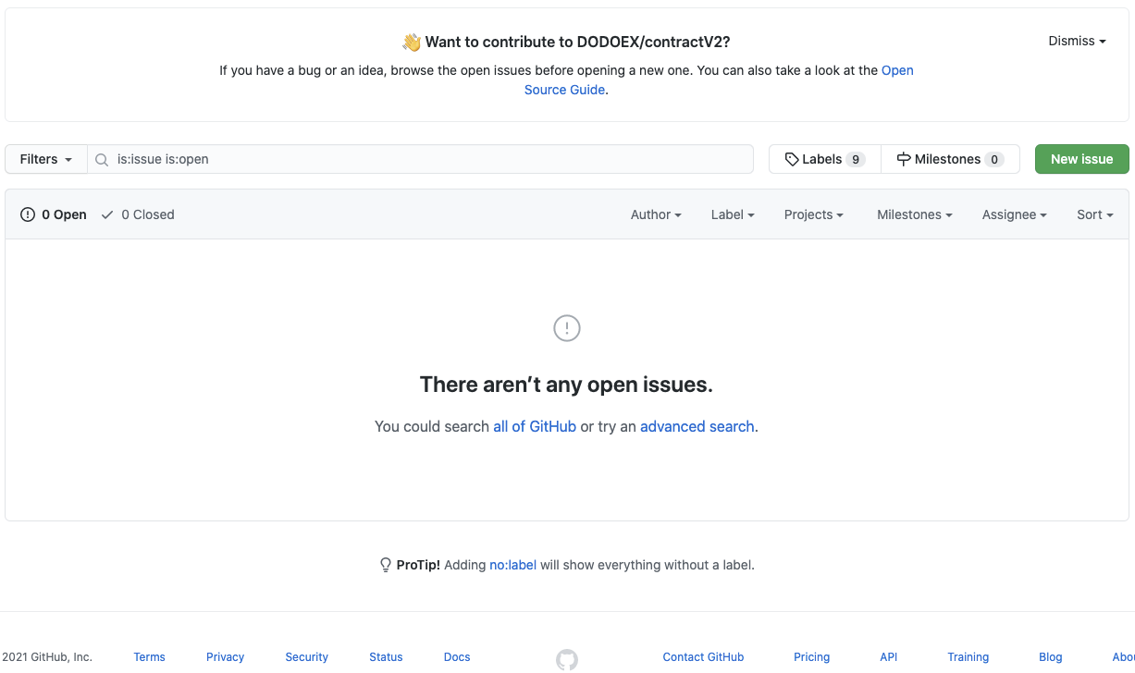Viewport: 1135px width, 673px height.
Task: Click the Milestones signpost icon
Action: (x=904, y=159)
